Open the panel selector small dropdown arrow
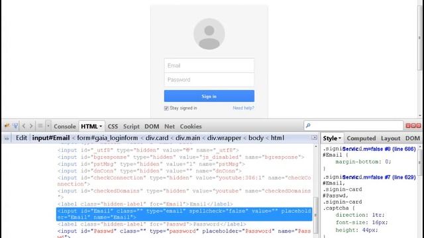The width and height of the screenshot is (424, 238). coord(48,126)
